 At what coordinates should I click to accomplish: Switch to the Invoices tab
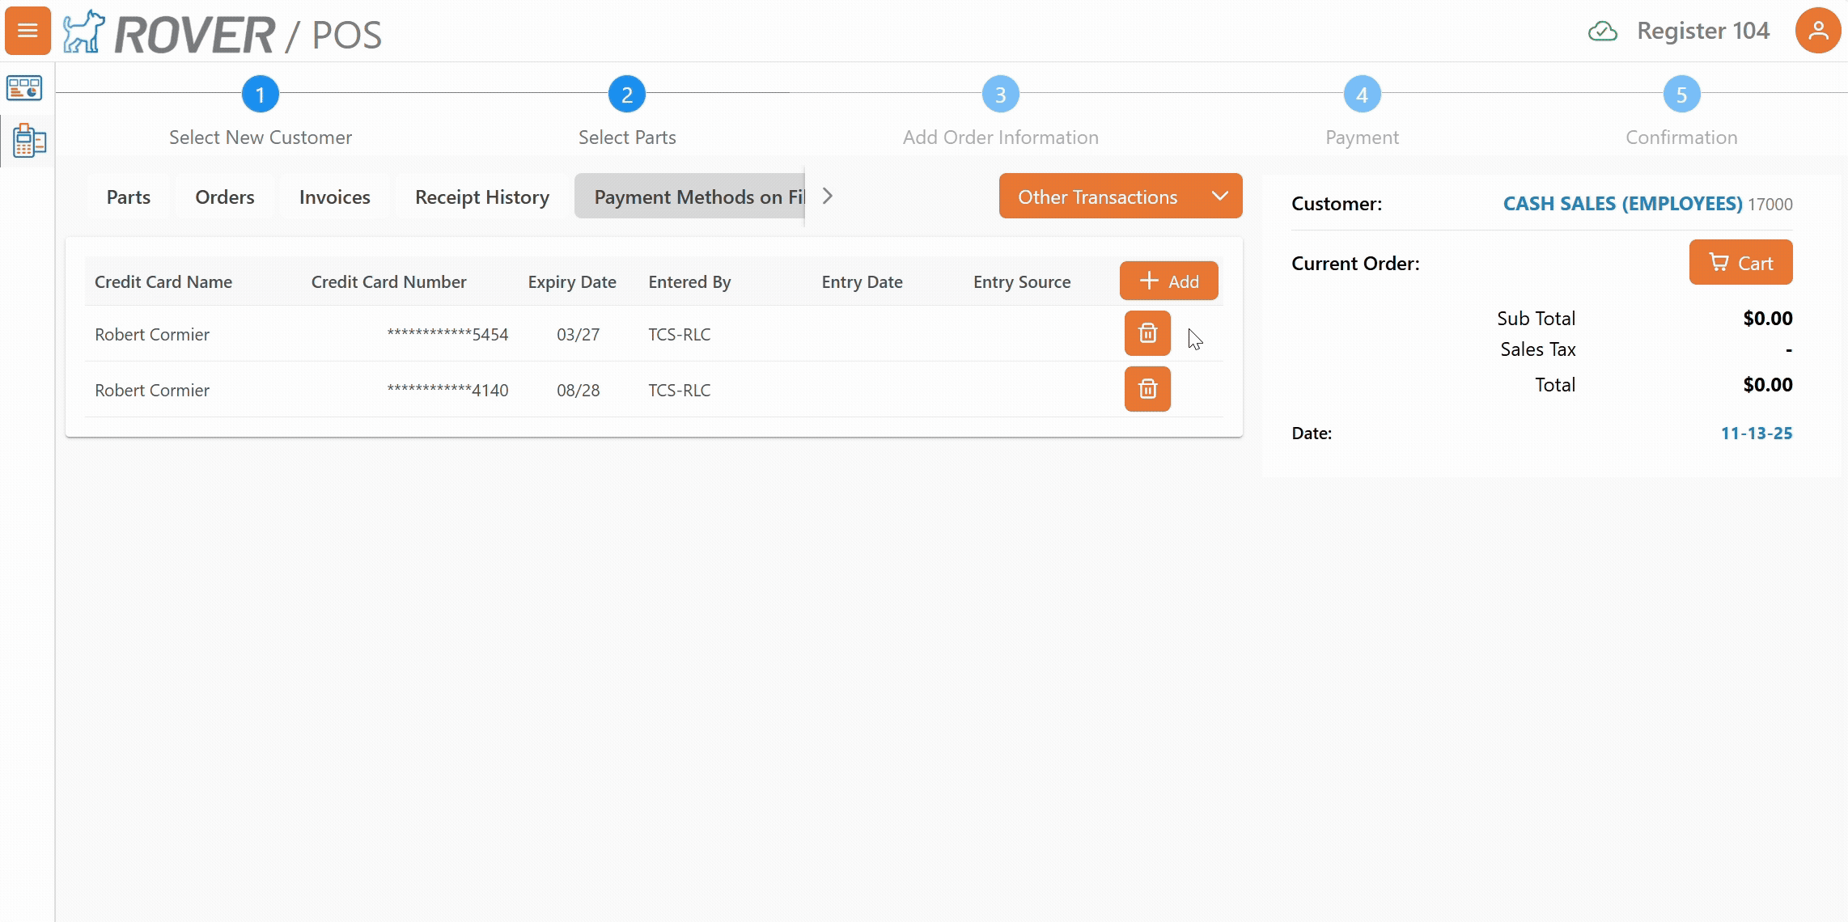pyautogui.click(x=333, y=196)
